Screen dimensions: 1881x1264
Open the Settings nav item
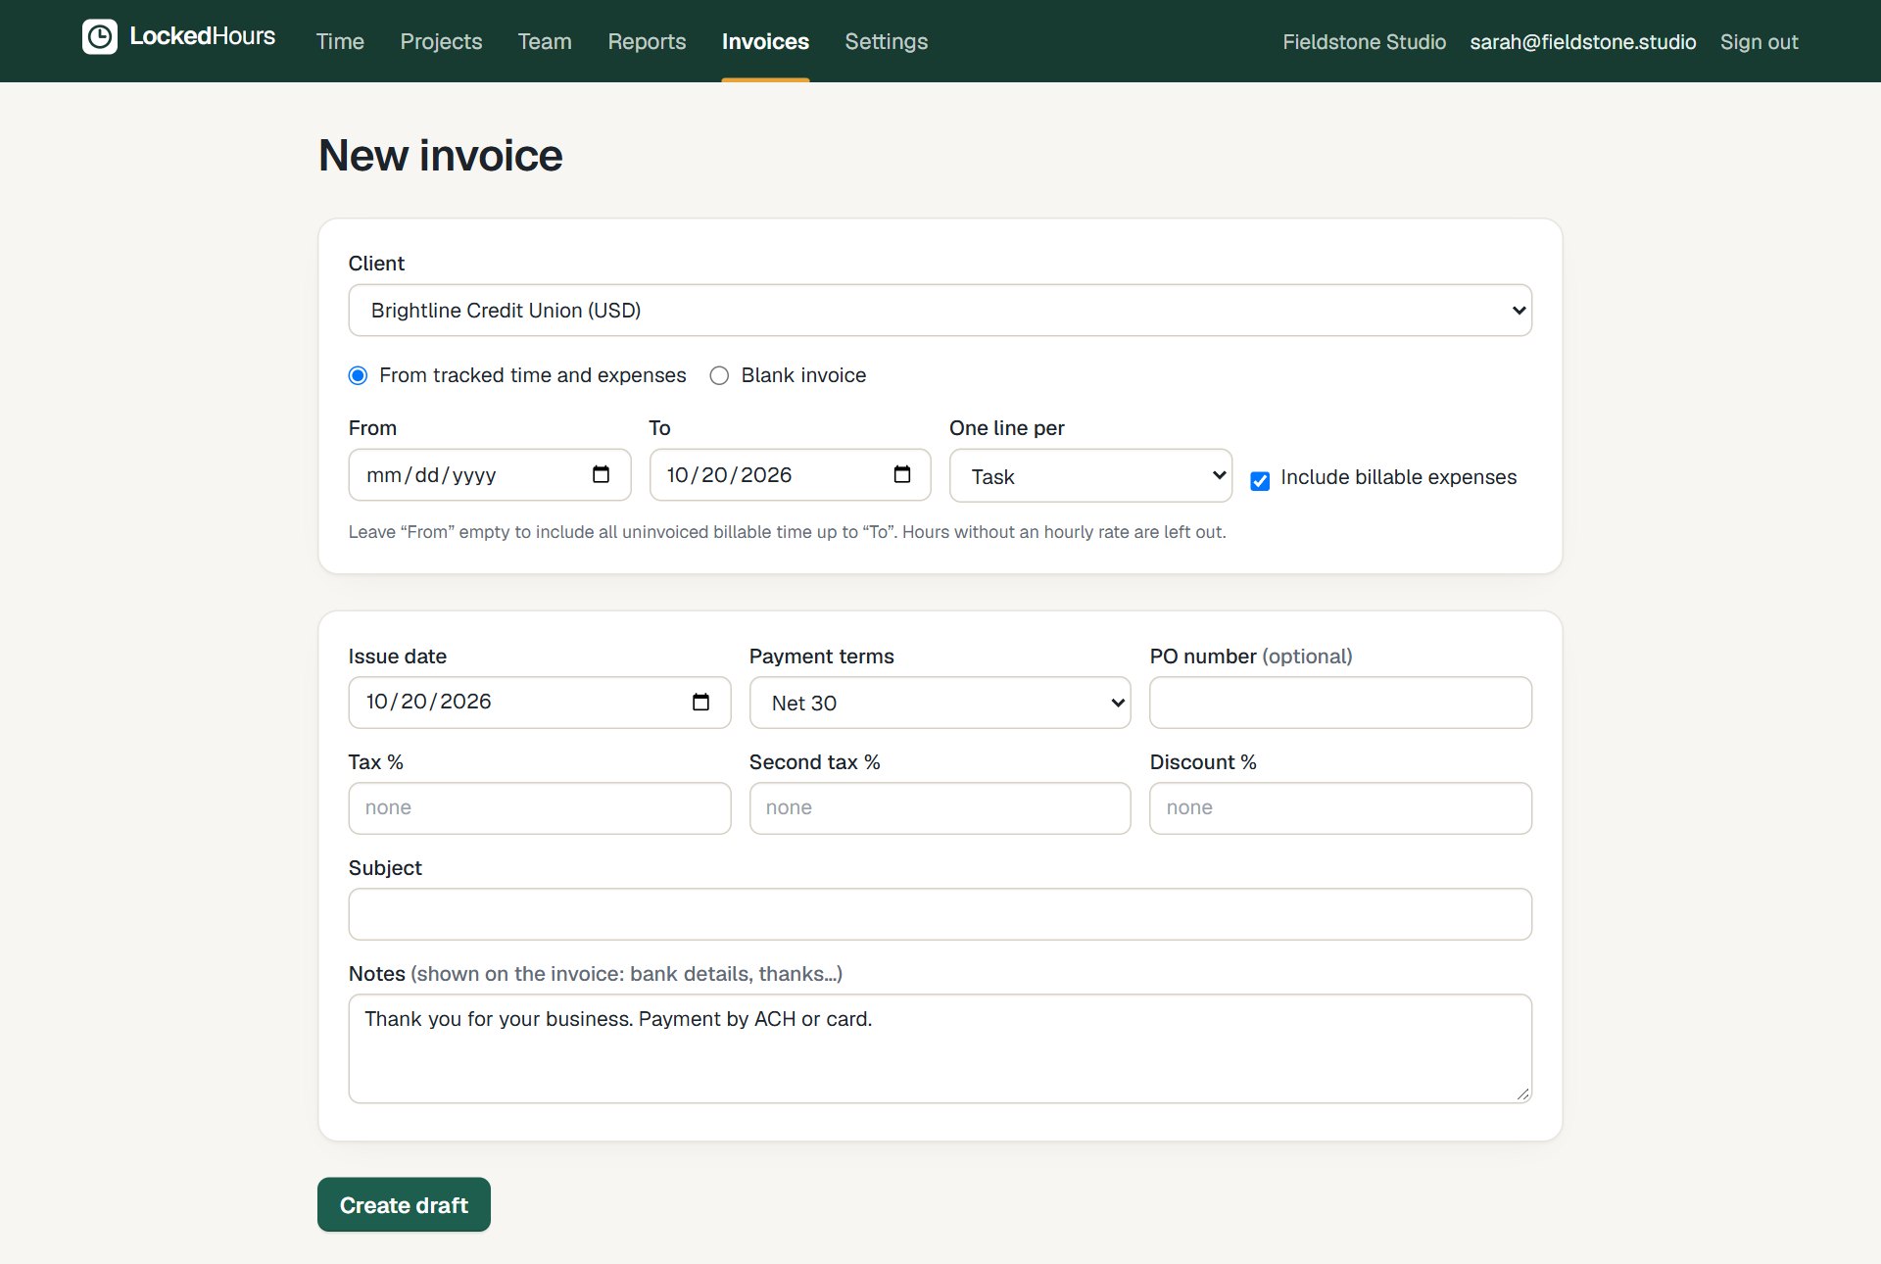click(x=886, y=41)
